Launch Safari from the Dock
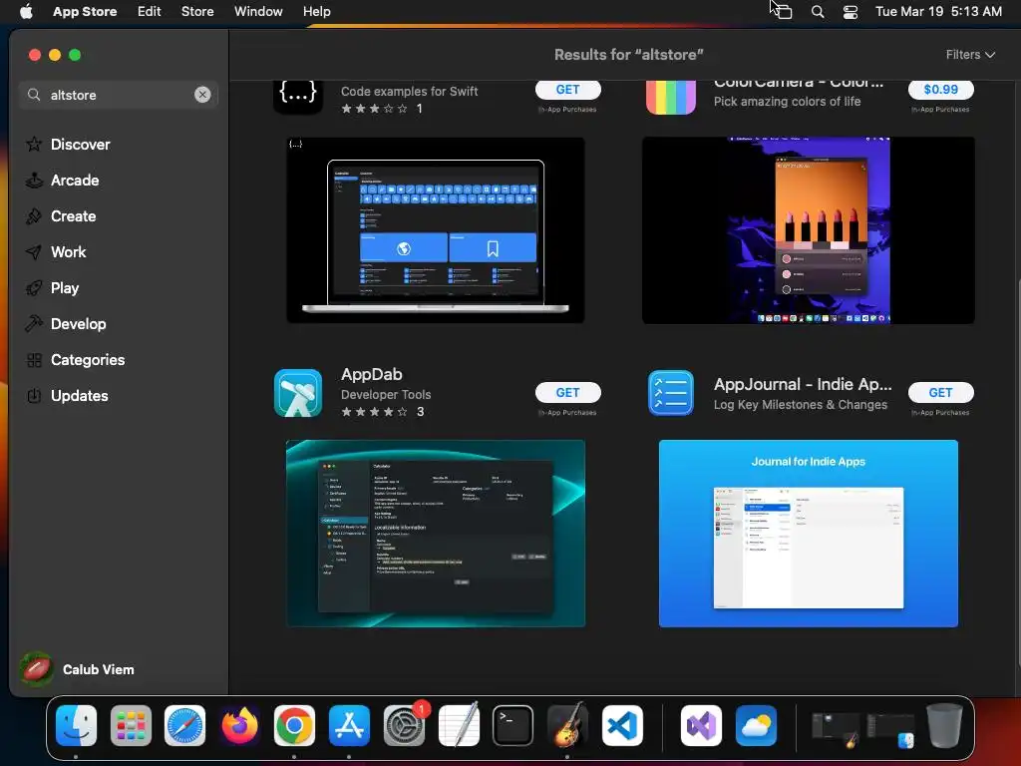The width and height of the screenshot is (1021, 766). pos(184,725)
